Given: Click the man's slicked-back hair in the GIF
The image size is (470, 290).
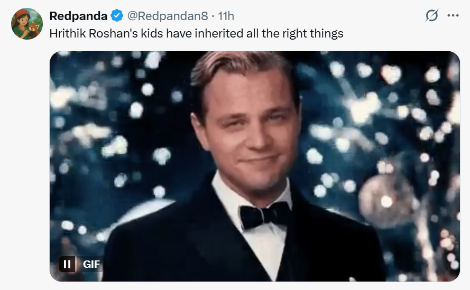Looking at the screenshot, I should tap(241, 66).
